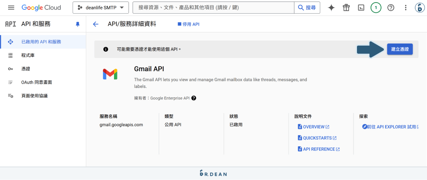Click the 服務名稱 column label

[x=108, y=116]
